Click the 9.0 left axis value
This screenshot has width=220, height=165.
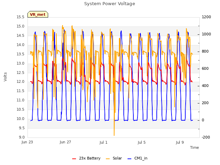pyautogui.click(x=22, y=137)
